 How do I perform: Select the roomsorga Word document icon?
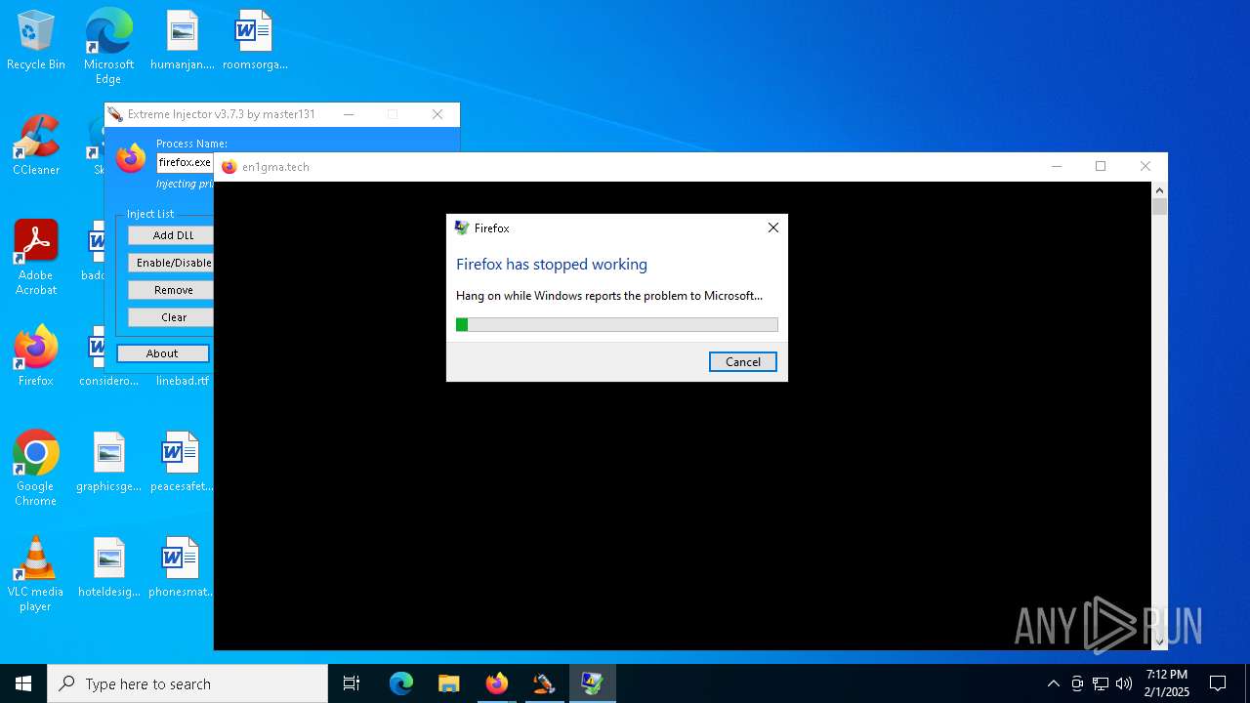(254, 40)
